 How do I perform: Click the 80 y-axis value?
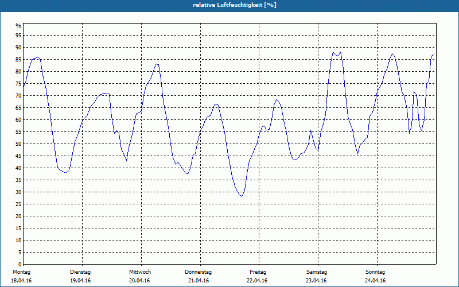tap(18, 71)
